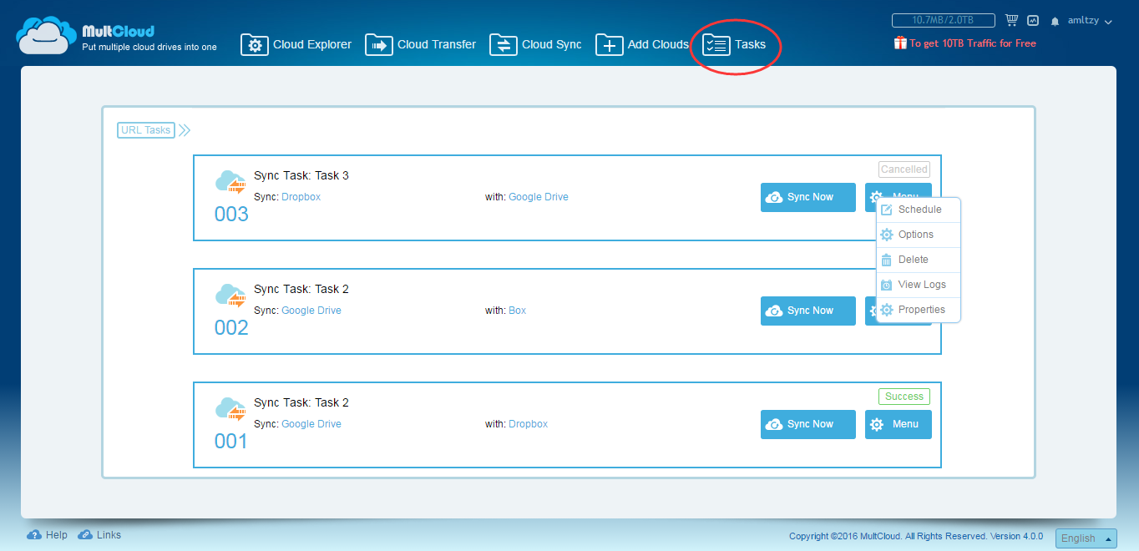Choose Schedule from the task menu
Image resolution: width=1139 pixels, height=551 pixels.
pos(919,210)
